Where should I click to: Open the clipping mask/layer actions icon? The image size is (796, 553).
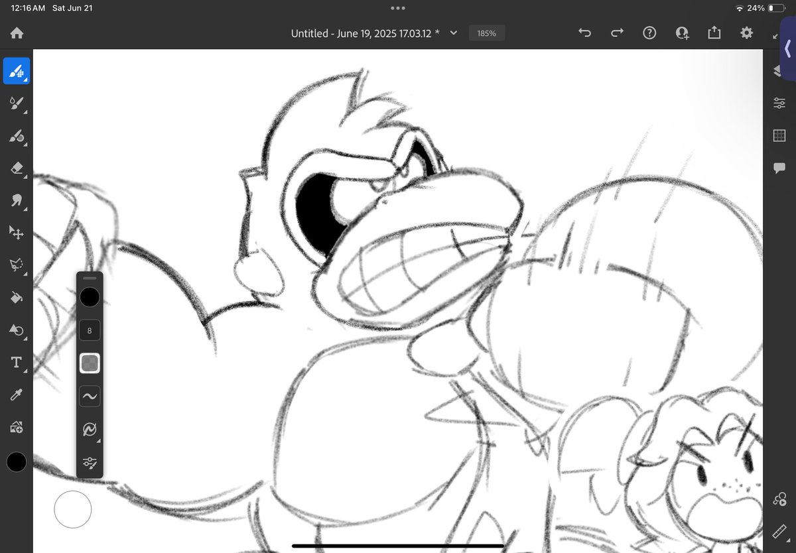click(x=779, y=499)
